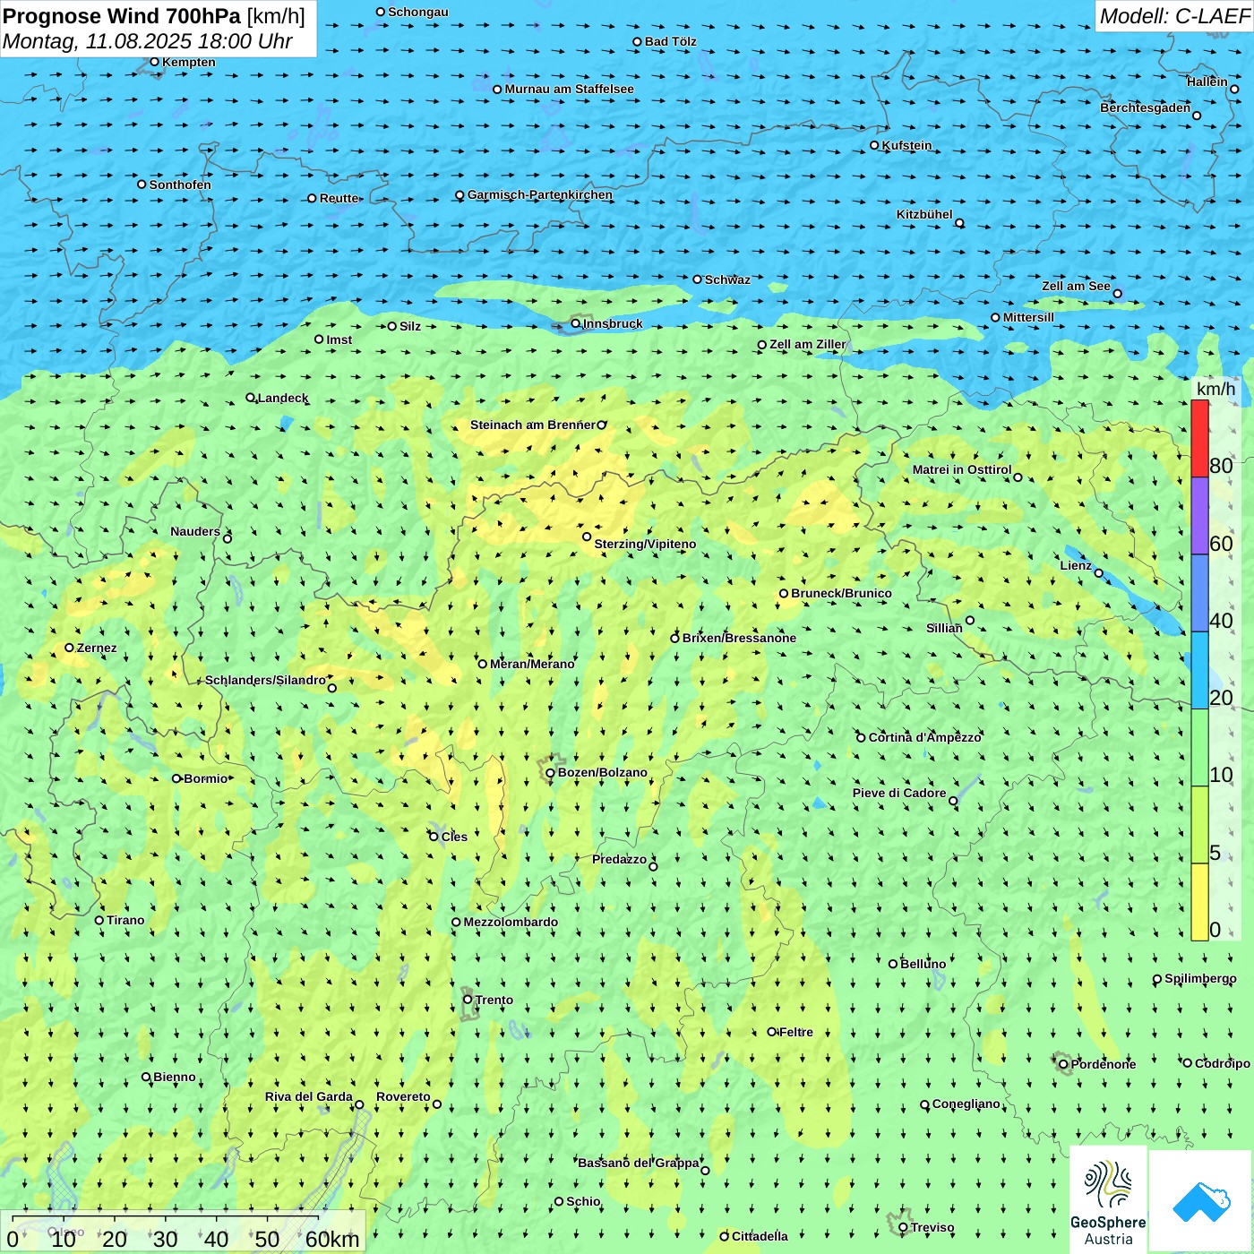Image resolution: width=1254 pixels, height=1254 pixels.
Task: Click the Predazzo label
Action: tap(619, 859)
